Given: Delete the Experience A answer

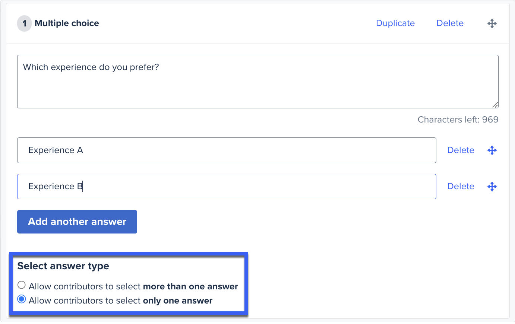Looking at the screenshot, I should coord(461,150).
